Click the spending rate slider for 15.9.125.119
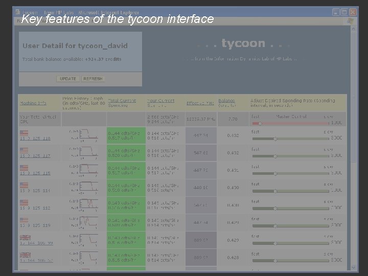This screenshot has width=368, height=276. point(290,226)
